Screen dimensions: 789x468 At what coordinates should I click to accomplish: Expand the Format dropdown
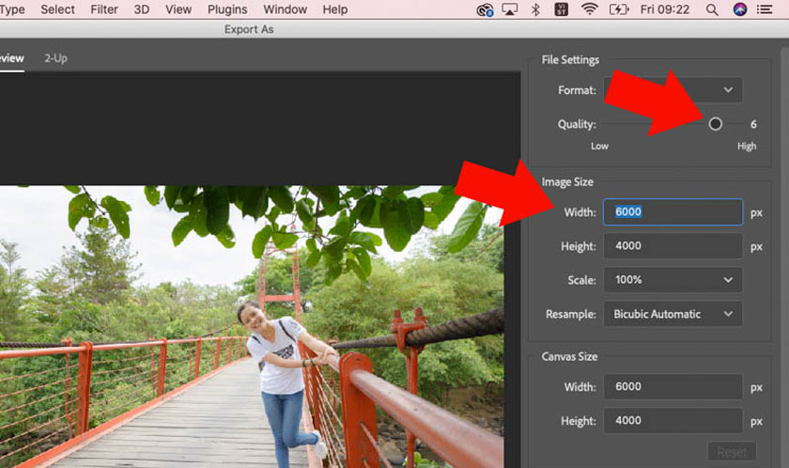coord(673,90)
